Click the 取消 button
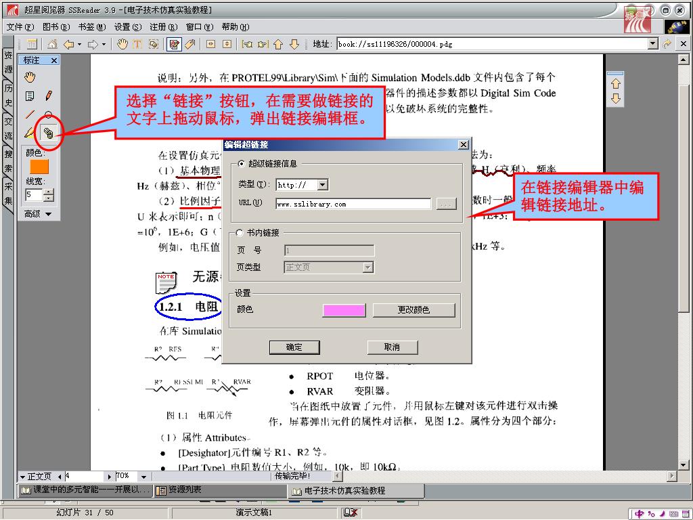 [x=393, y=347]
